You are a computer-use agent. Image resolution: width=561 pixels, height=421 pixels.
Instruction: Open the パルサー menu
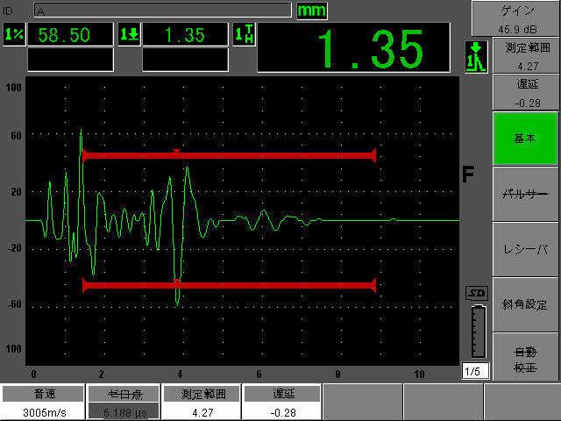point(524,194)
